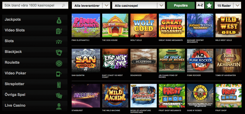The width and height of the screenshot is (245, 114).
Task: Focus the casino game search field
Action: 35,5
